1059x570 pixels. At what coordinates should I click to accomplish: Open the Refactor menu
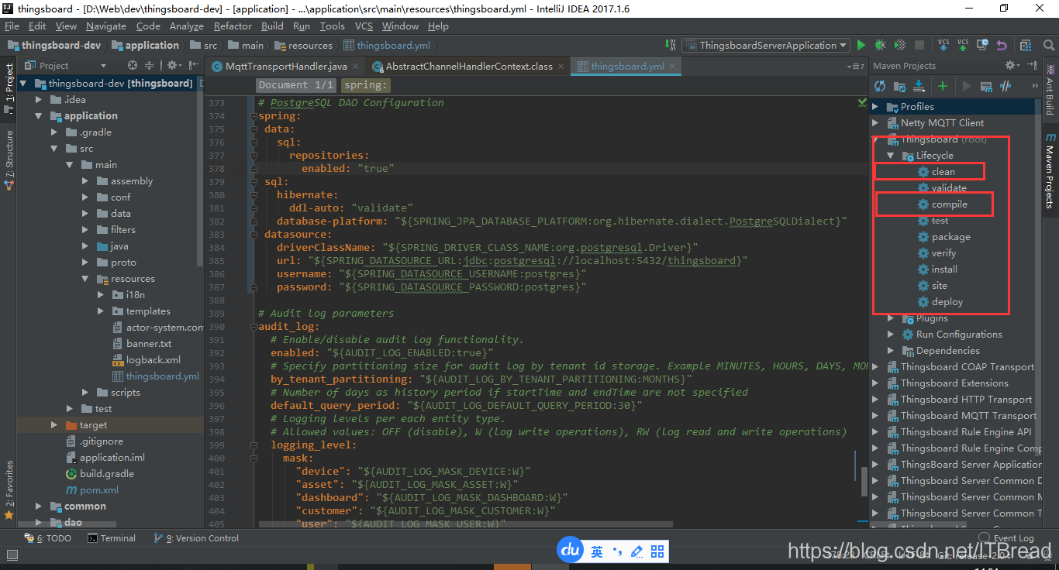(x=233, y=26)
